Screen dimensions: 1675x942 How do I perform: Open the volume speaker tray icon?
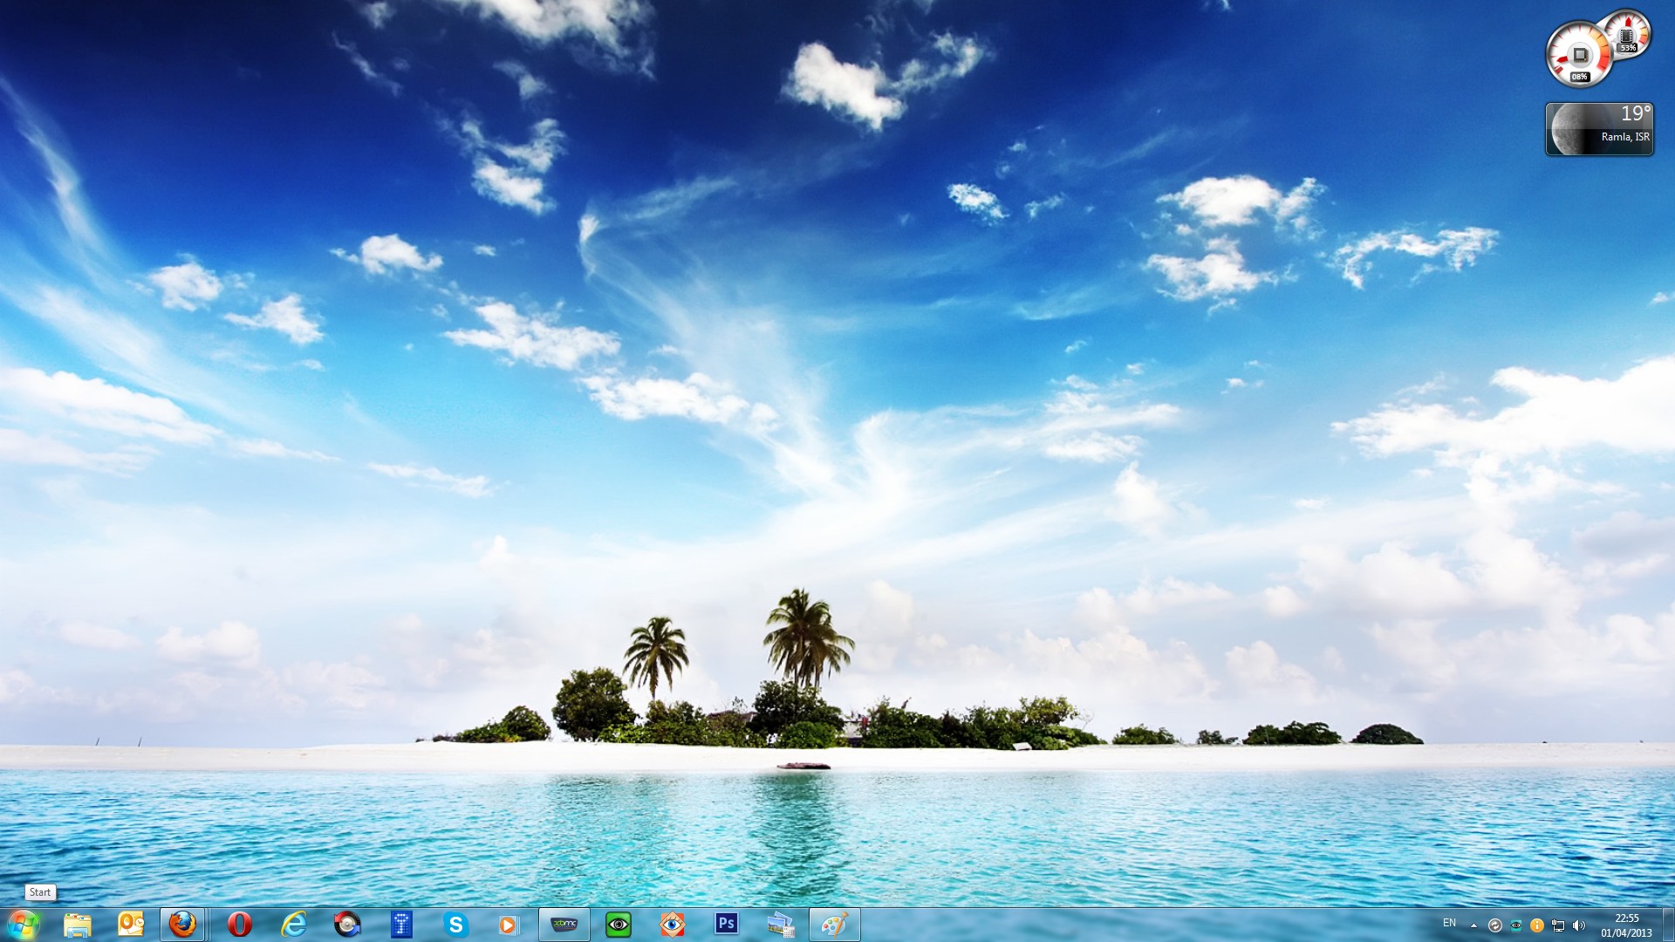[1578, 925]
